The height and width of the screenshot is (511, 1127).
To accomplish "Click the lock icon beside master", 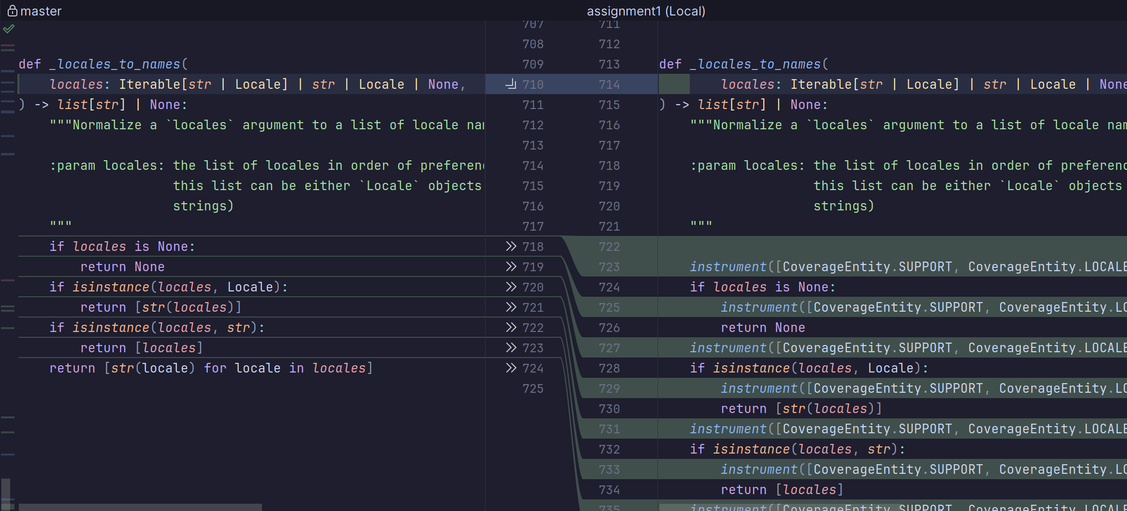I will [x=12, y=11].
